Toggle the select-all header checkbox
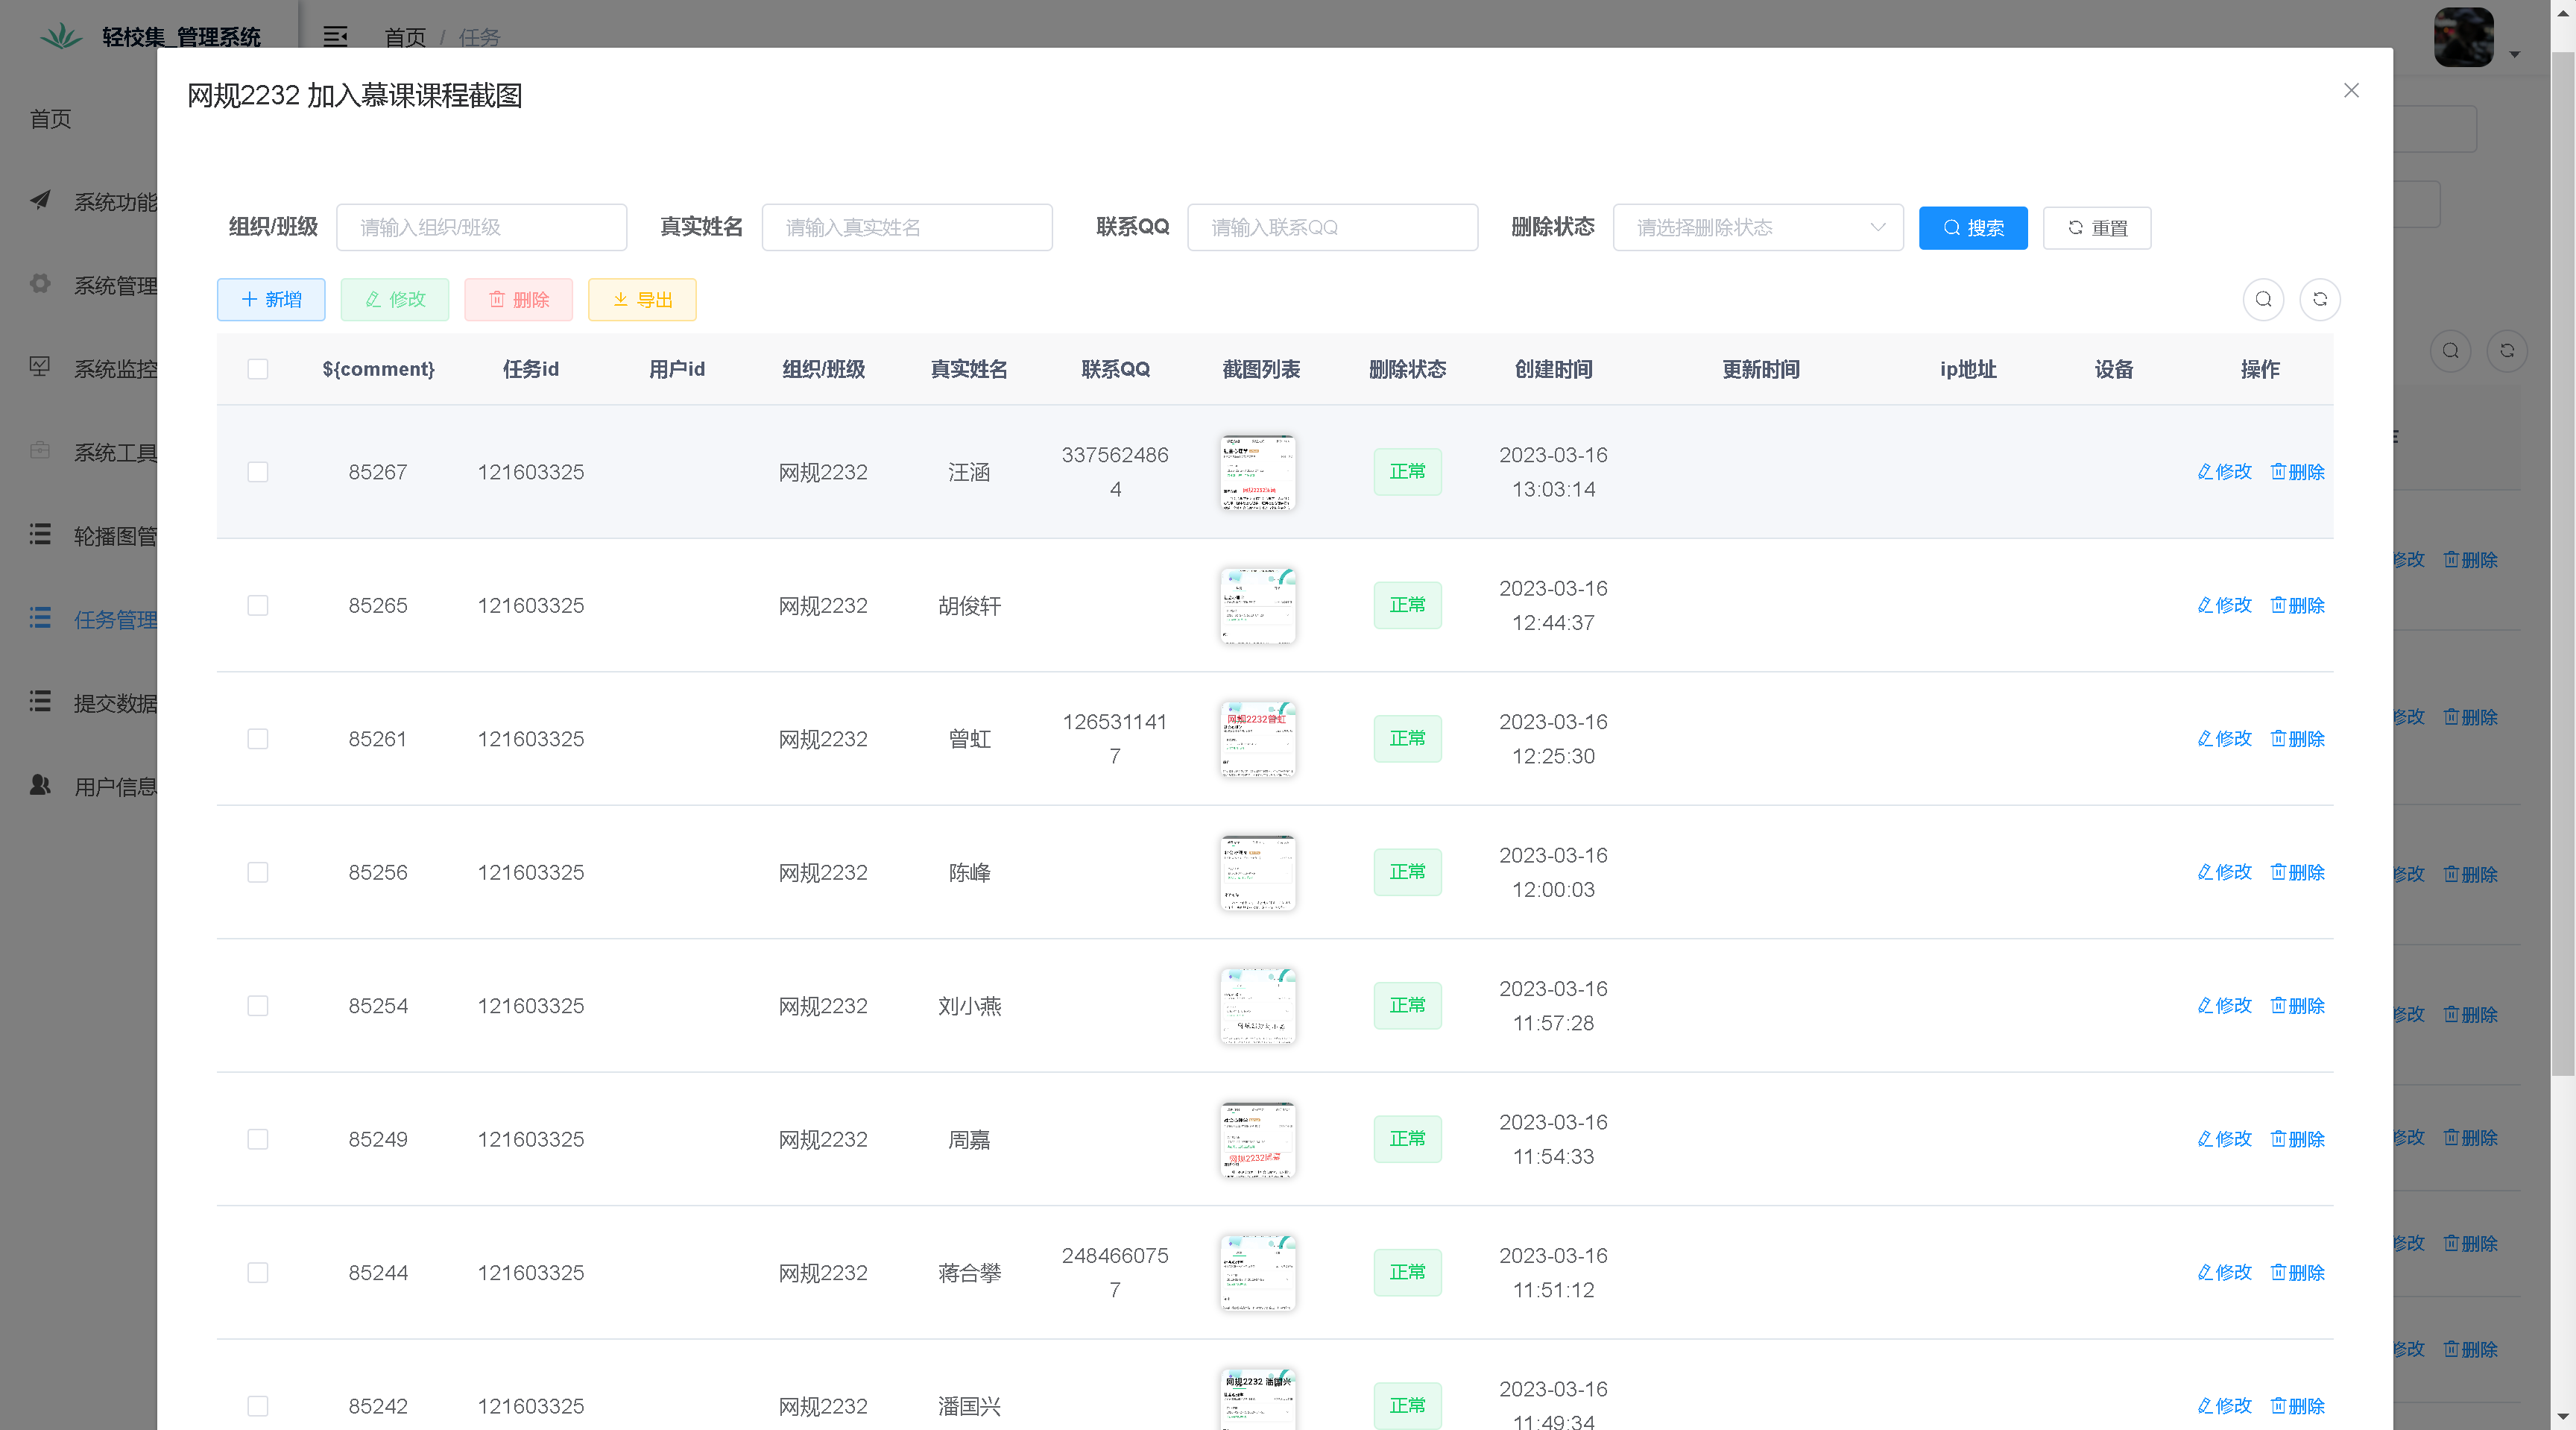The width and height of the screenshot is (2576, 1430). [x=258, y=369]
